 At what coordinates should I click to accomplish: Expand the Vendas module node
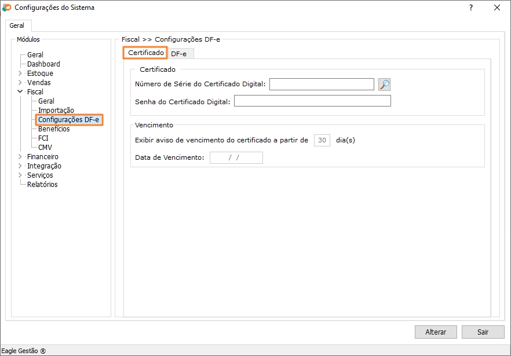click(x=20, y=83)
